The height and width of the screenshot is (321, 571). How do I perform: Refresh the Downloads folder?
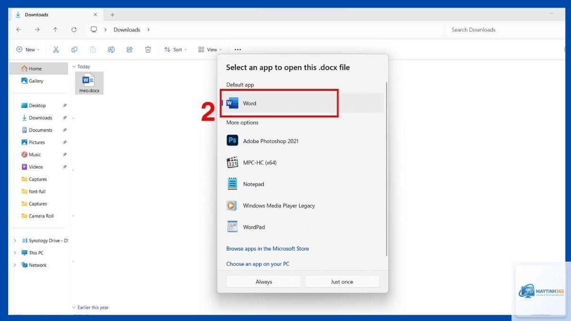(74, 29)
